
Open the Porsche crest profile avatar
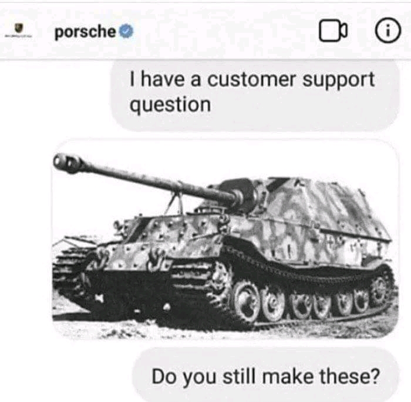(x=18, y=30)
